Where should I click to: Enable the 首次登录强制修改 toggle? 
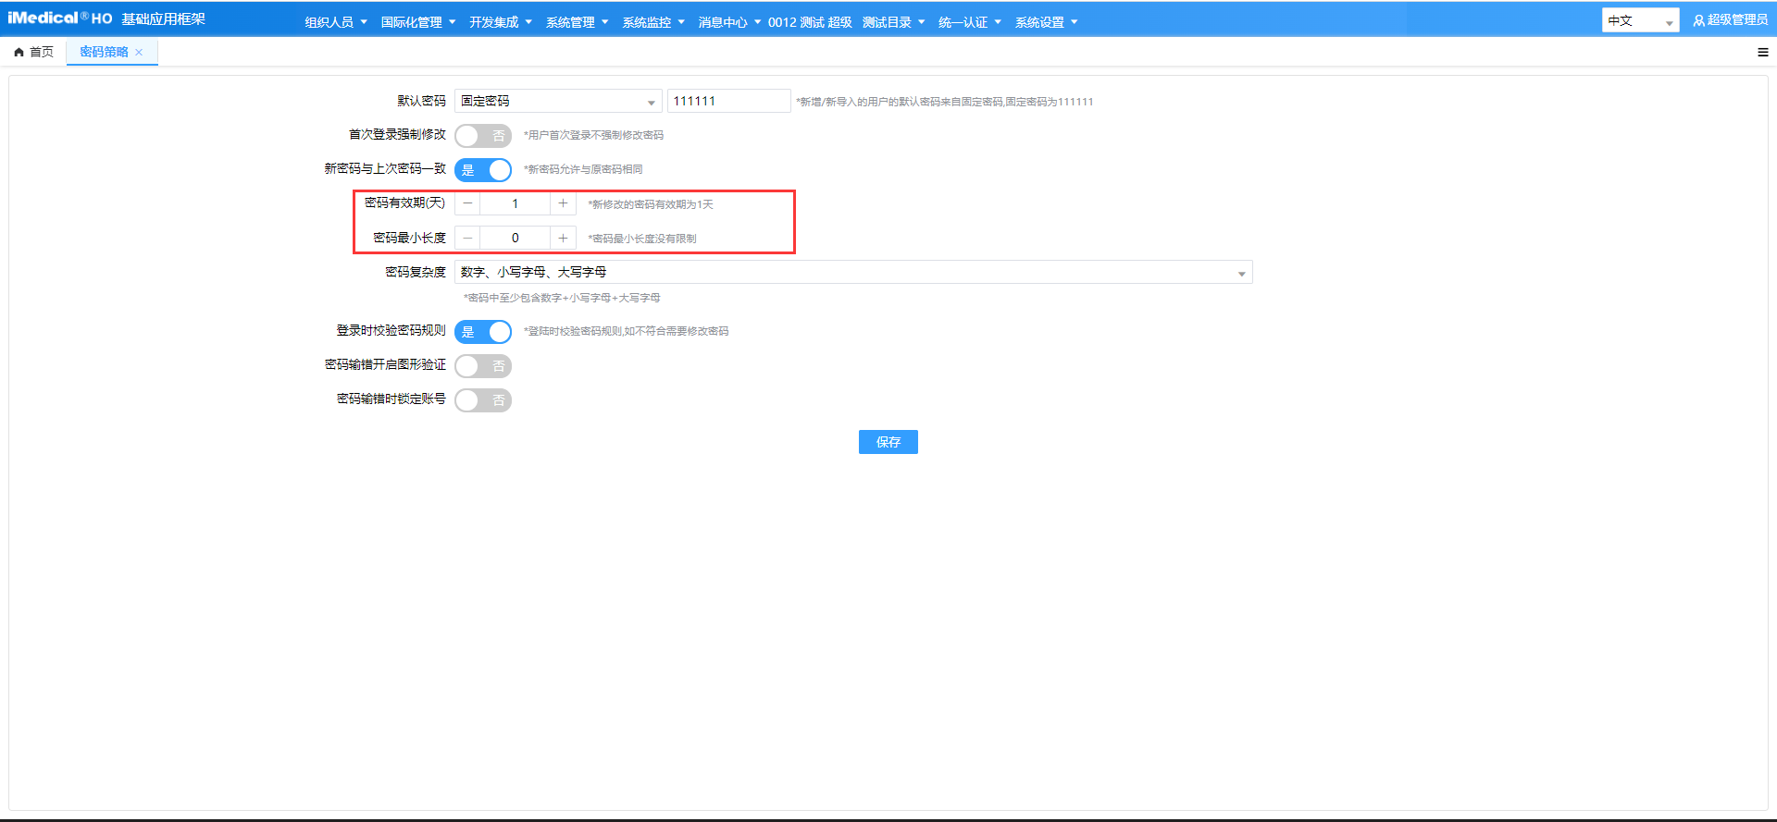[x=482, y=136]
